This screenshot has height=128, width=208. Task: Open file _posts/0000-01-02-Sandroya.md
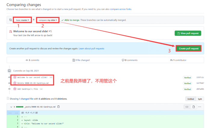pyautogui.click(x=40, y=107)
